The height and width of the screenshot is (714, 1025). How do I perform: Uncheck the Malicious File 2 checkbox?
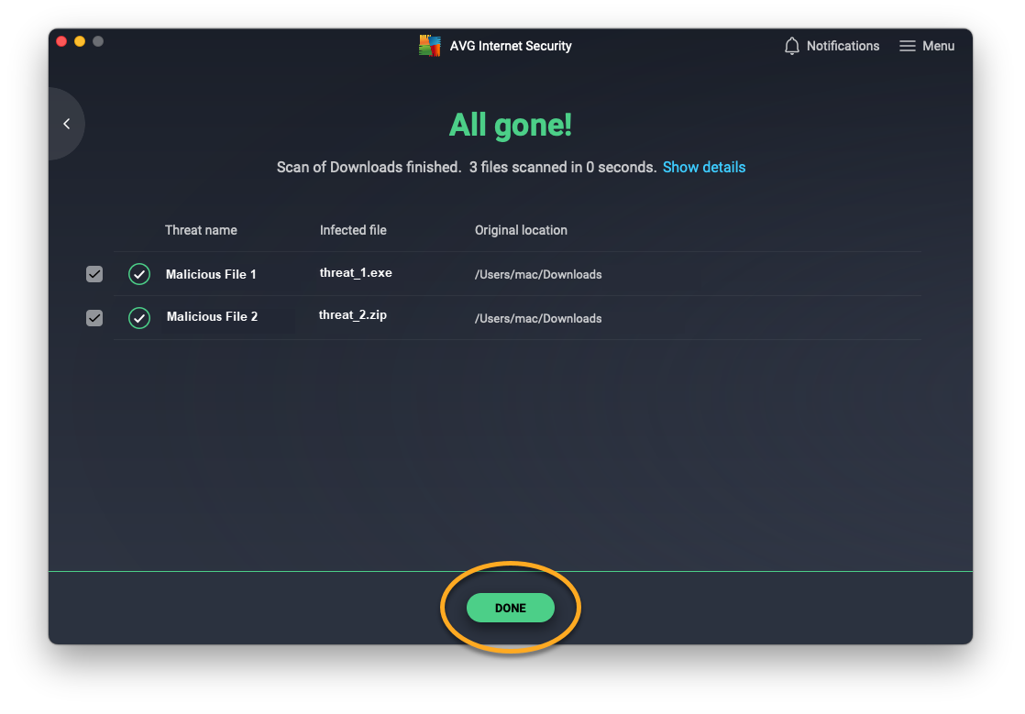tap(94, 318)
